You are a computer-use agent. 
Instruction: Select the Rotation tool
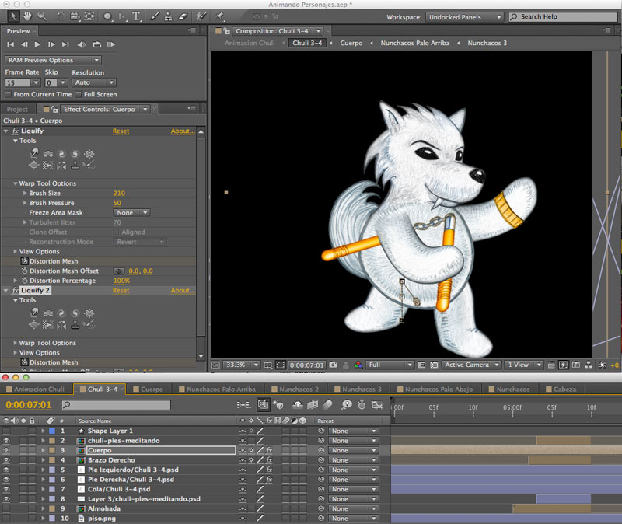[61, 16]
